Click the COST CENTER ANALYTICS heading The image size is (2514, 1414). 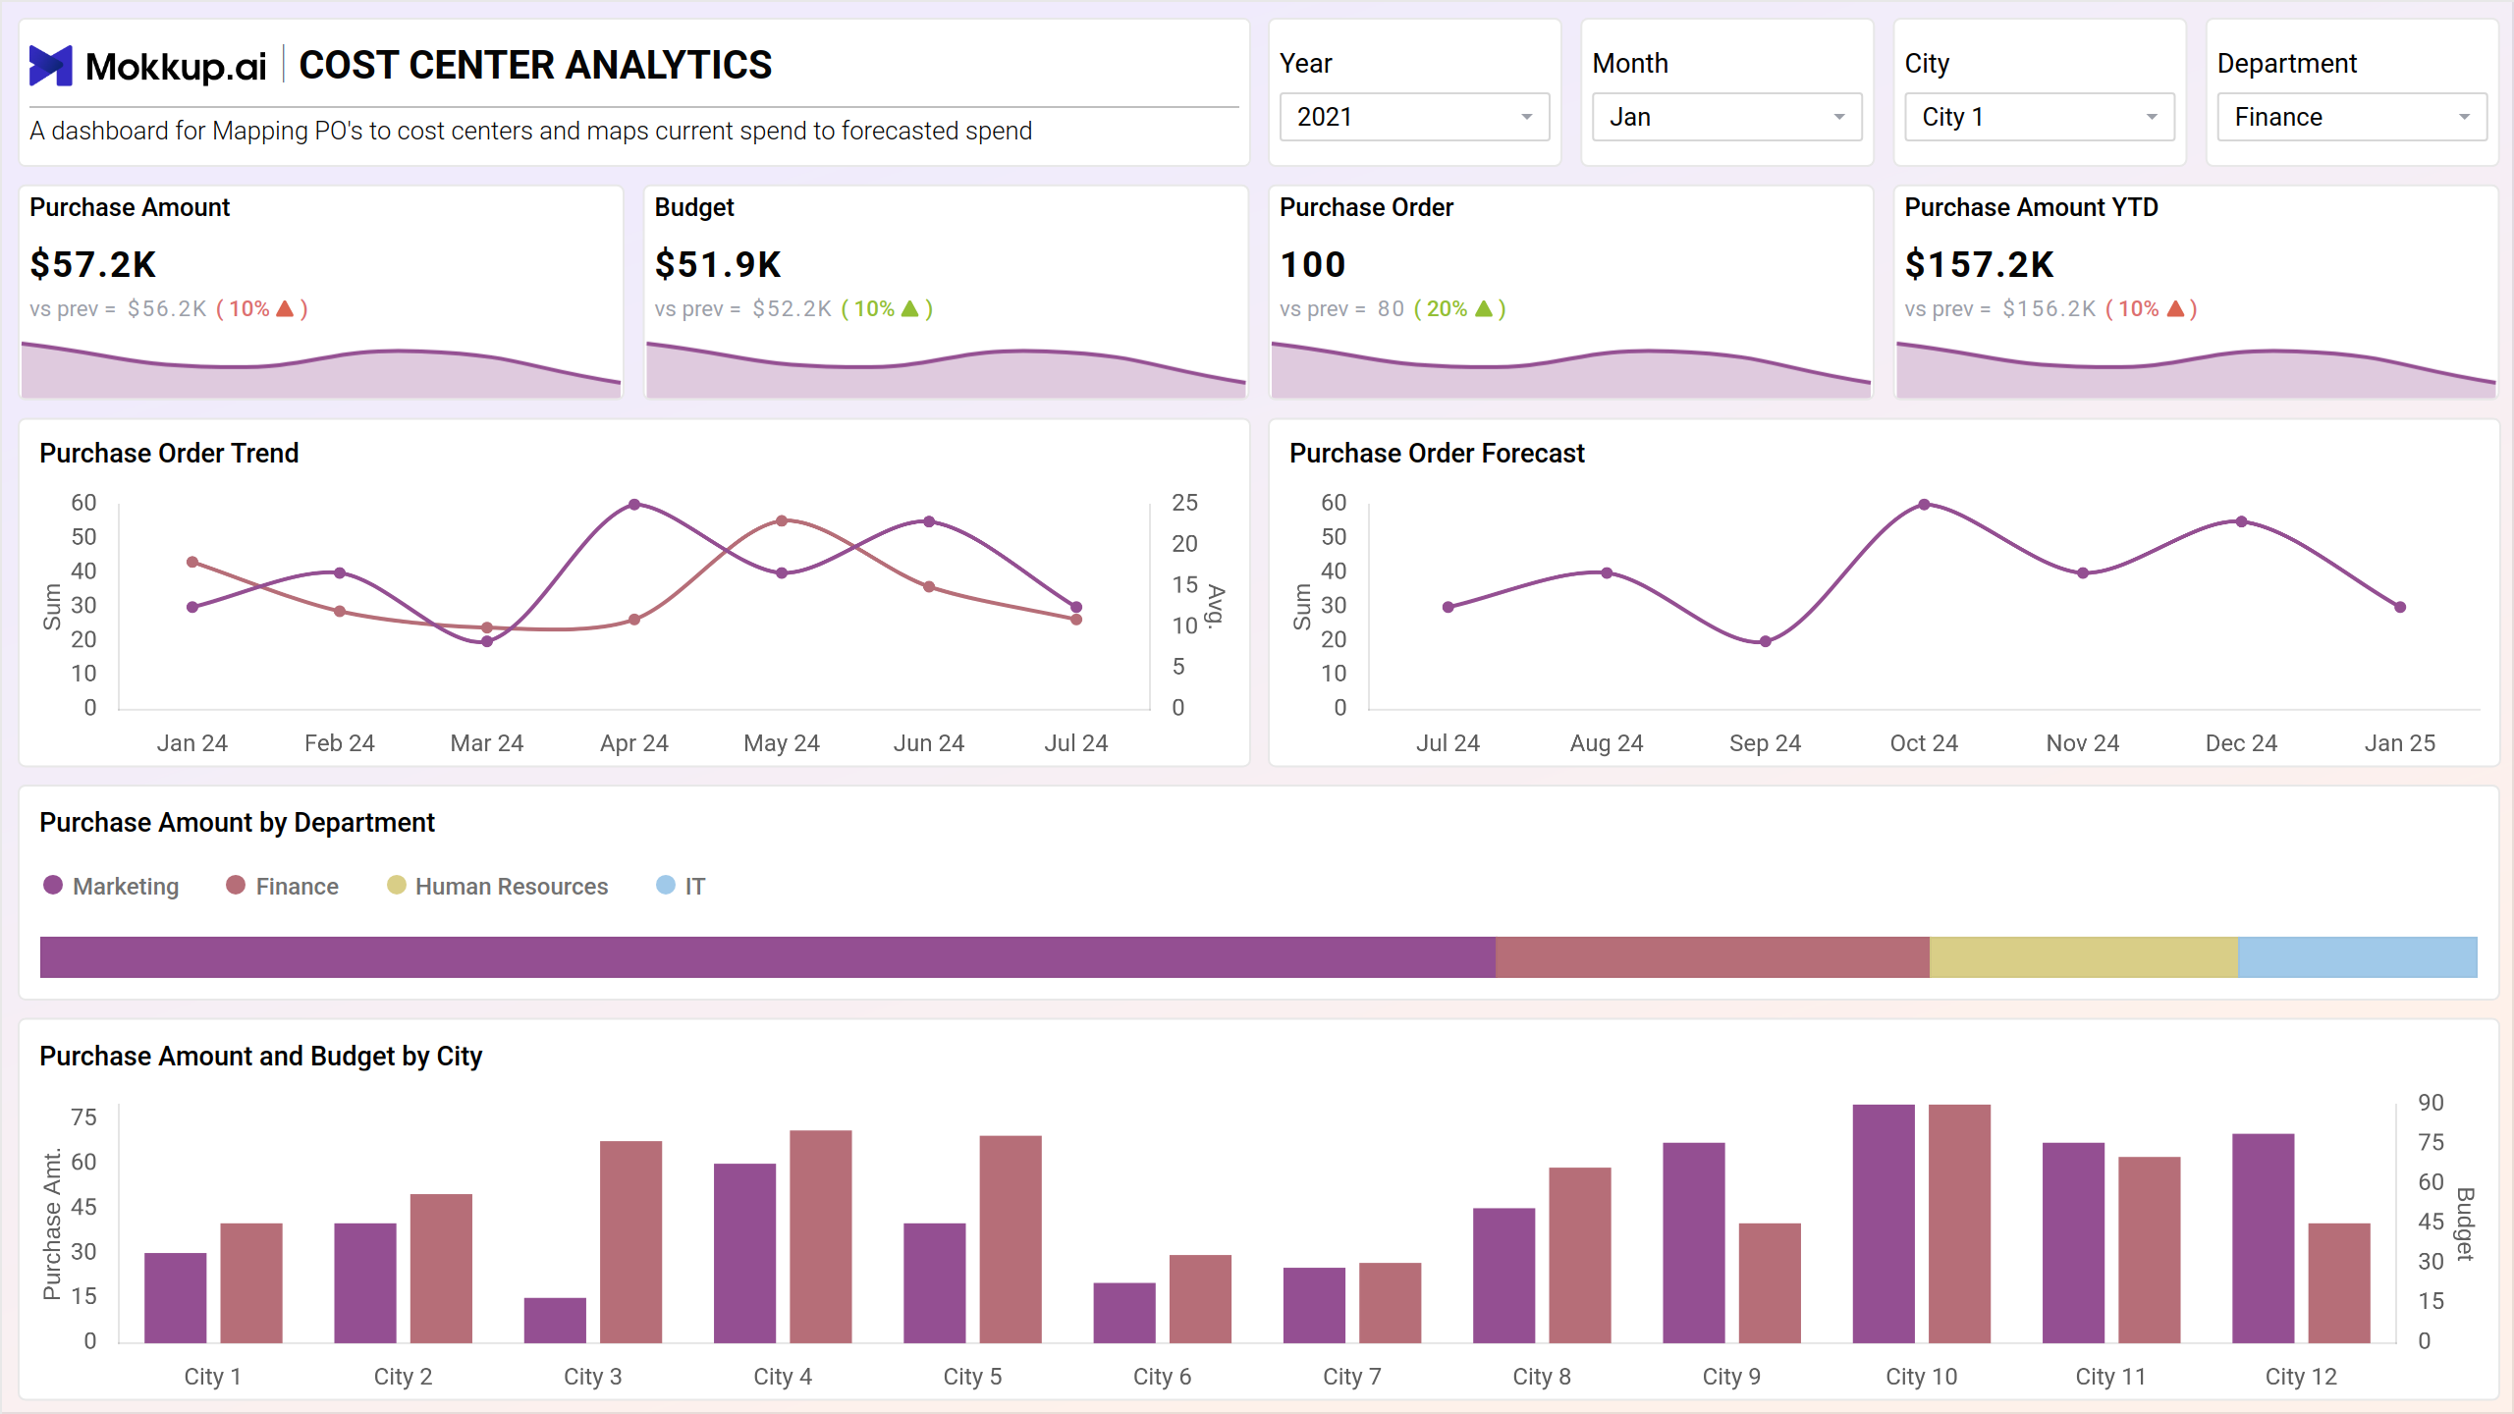535,65
